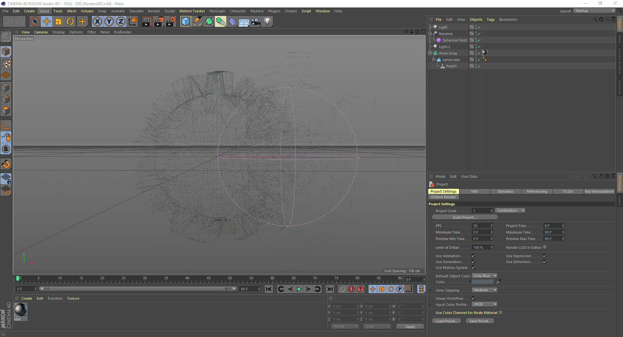This screenshot has height=337, width=623.
Task: Add a Cube primitive object
Action: point(185,22)
